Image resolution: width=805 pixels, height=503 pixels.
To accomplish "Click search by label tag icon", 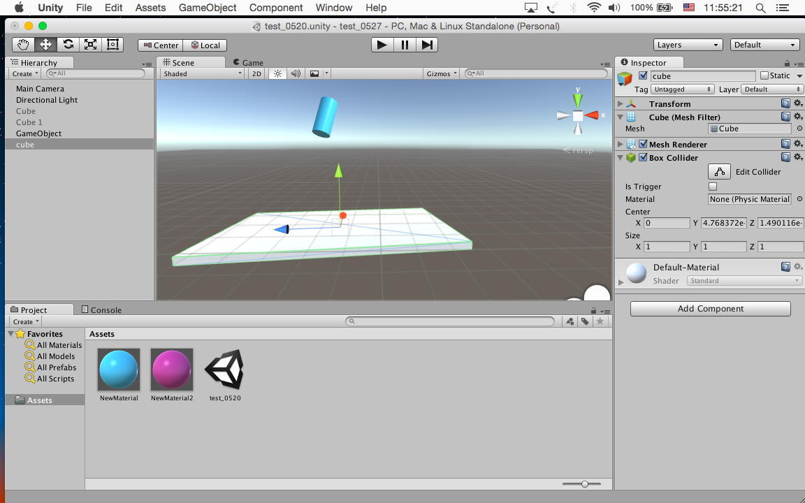I will (x=585, y=321).
